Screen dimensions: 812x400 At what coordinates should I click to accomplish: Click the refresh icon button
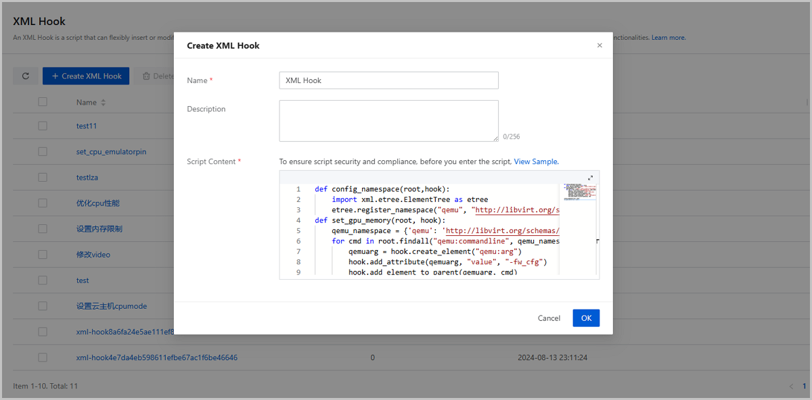(26, 76)
